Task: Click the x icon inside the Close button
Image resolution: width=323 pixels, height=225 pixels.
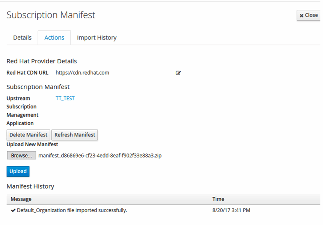Action: pos(302,15)
